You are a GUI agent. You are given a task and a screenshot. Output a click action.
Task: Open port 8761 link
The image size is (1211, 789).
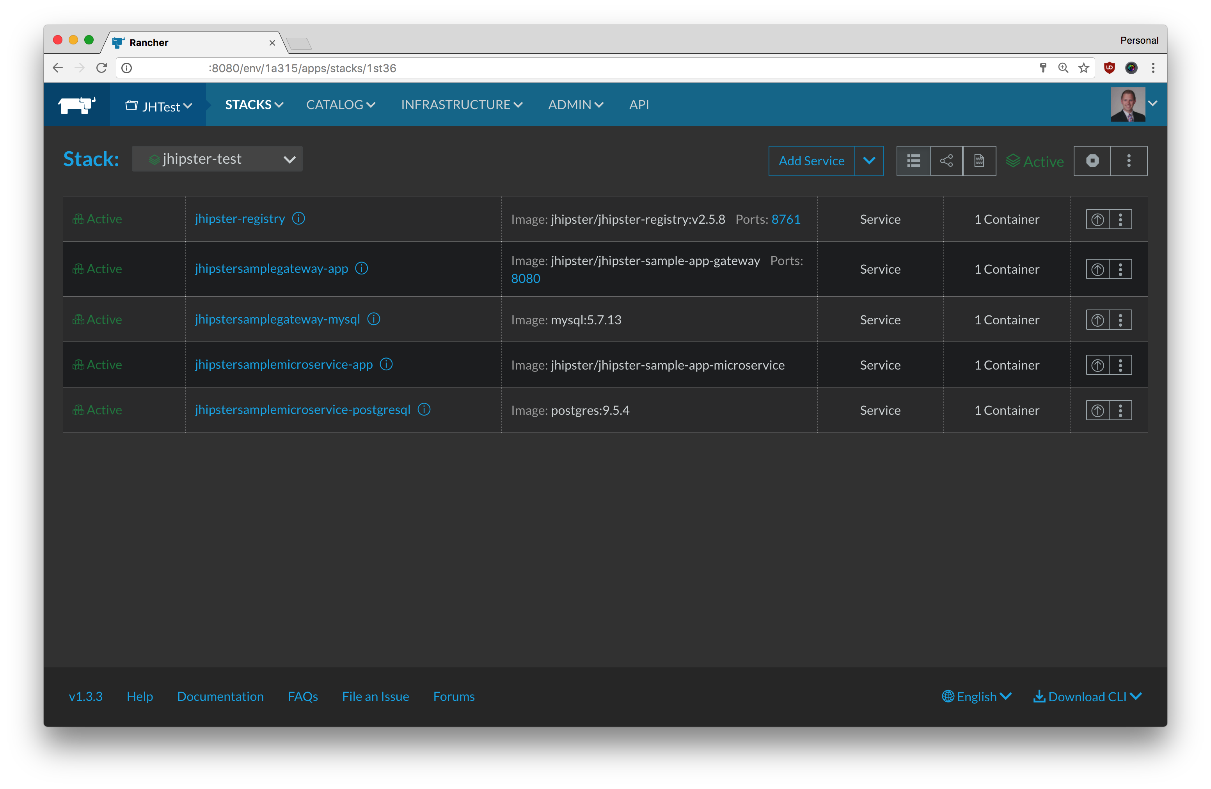[786, 219]
